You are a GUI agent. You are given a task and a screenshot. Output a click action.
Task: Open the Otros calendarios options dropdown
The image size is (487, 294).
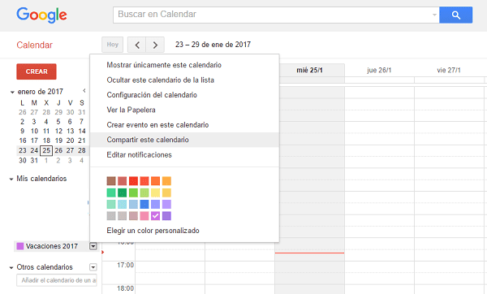pos(93,267)
